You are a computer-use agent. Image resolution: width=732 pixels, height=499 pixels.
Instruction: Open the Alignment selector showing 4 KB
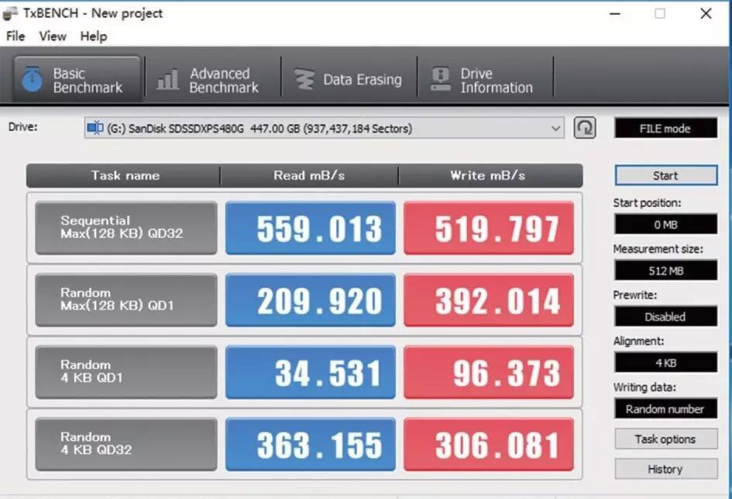coord(665,362)
